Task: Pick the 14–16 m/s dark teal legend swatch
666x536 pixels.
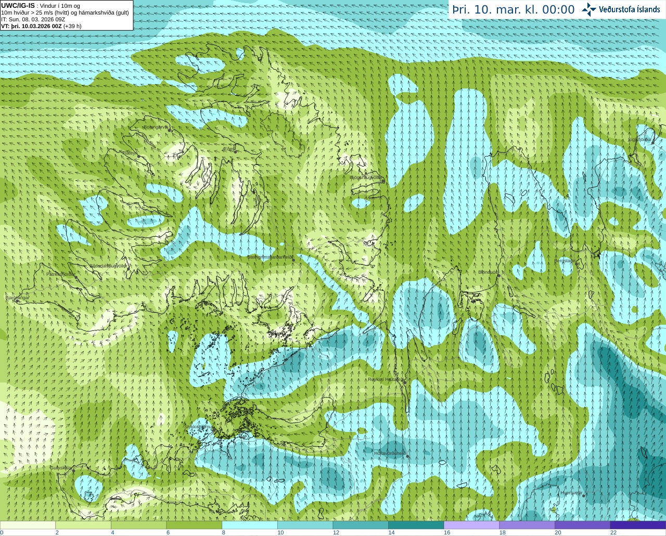Action: point(416,525)
